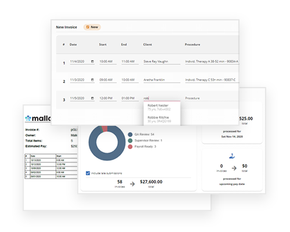
Task: Open calendar picker for 11/3/2020 row
Action: [x=92, y=80]
